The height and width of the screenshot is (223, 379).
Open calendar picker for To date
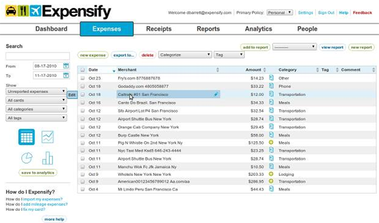tap(66, 75)
